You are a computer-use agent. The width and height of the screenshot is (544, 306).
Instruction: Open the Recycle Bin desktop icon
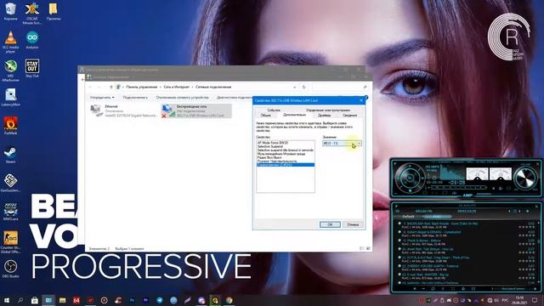(x=10, y=11)
